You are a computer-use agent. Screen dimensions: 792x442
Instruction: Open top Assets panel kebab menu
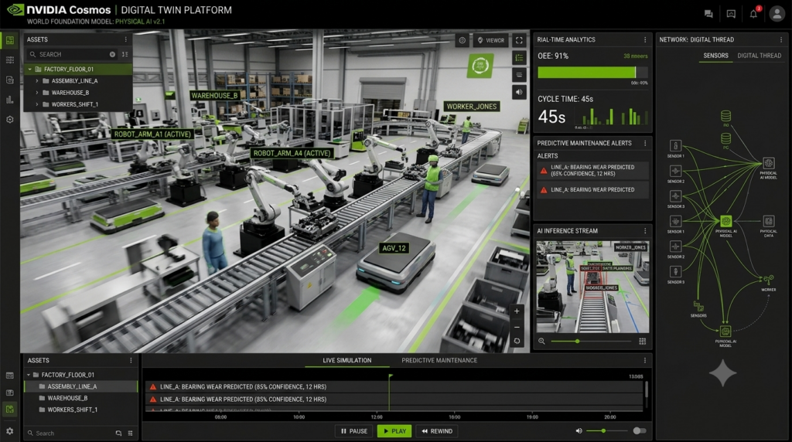pyautogui.click(x=126, y=39)
